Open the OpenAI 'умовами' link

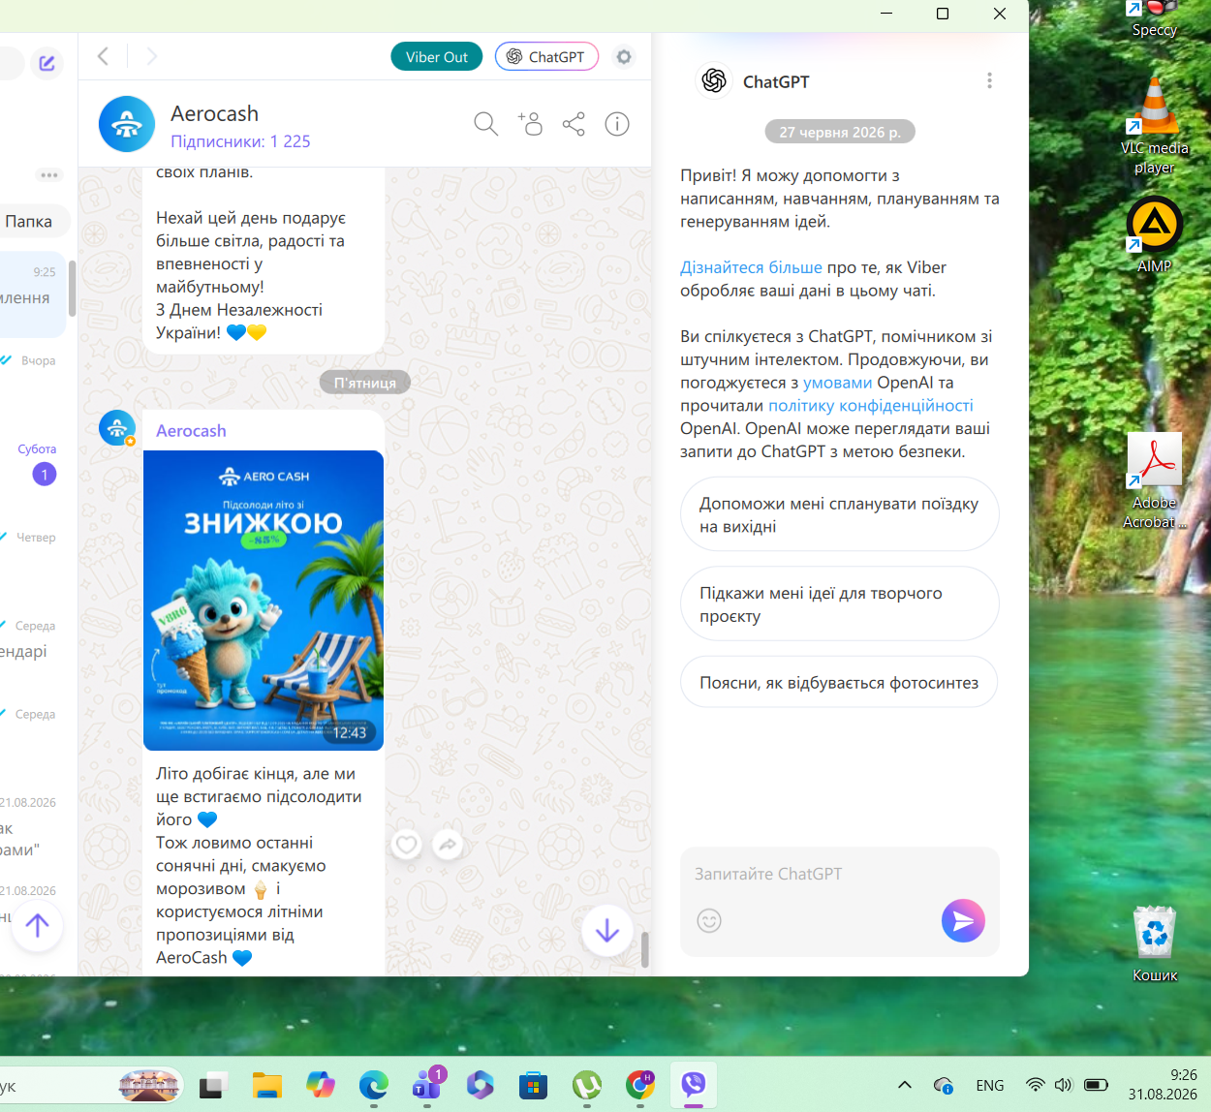pyautogui.click(x=837, y=383)
